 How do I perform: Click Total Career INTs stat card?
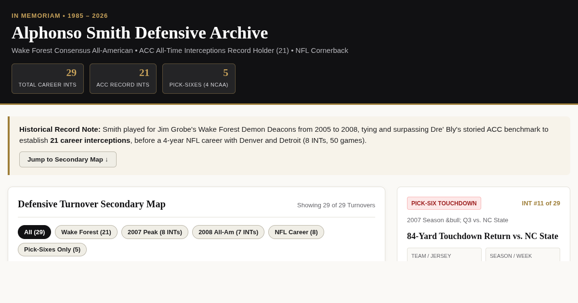48,78
